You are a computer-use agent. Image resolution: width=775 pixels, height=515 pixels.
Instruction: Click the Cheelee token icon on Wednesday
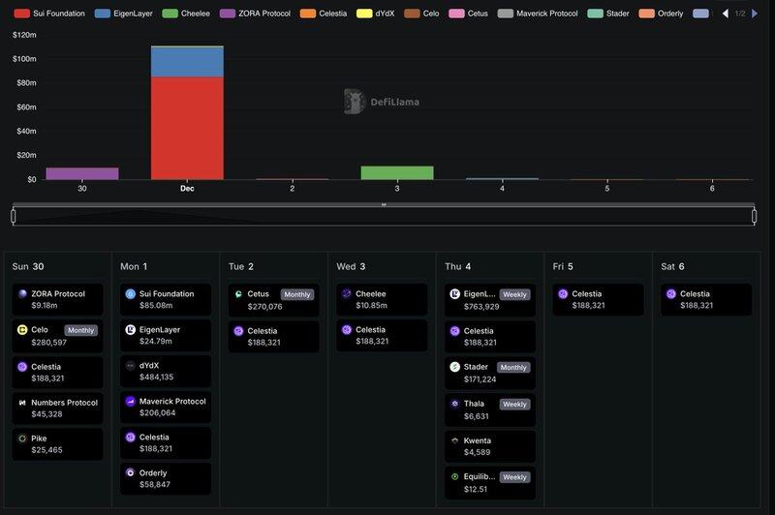point(347,294)
